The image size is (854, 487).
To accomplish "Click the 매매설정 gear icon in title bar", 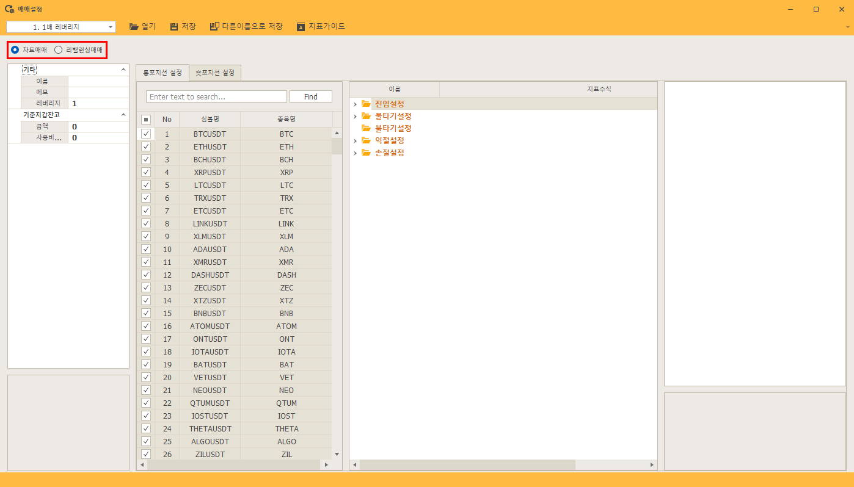I will (x=9, y=9).
